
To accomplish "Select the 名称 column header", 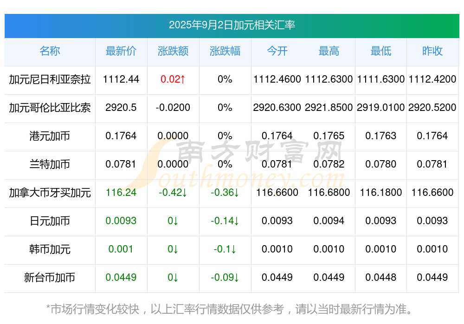I will [50, 51].
